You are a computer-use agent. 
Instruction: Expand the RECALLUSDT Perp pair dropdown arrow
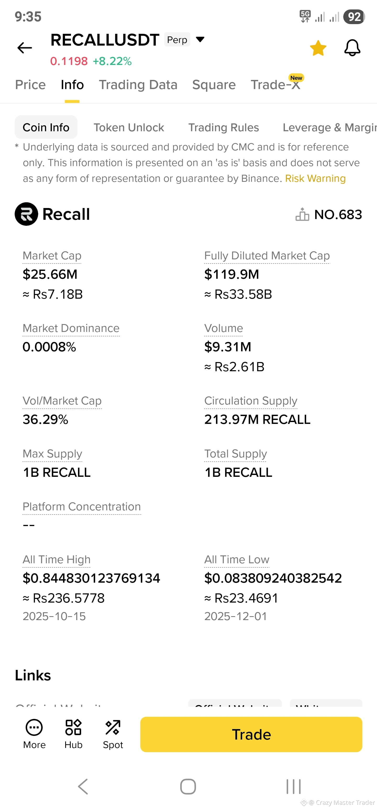click(200, 39)
